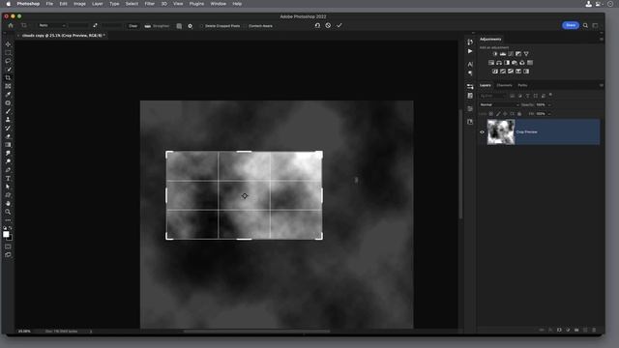Open the Photoshop application menu
Screen dimensions: 619x348
(x=28, y=4)
